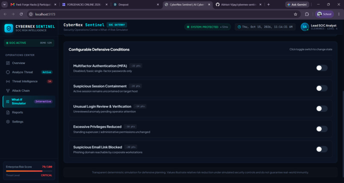Open the Attack Chain page
The height and width of the screenshot is (183, 344).
(29, 91)
